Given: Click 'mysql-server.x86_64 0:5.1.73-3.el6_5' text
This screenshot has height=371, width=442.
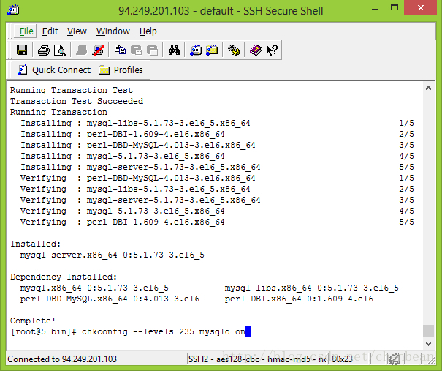Looking at the screenshot, I should point(113,255).
